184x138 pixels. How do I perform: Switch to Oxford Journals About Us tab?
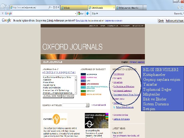(129, 8)
